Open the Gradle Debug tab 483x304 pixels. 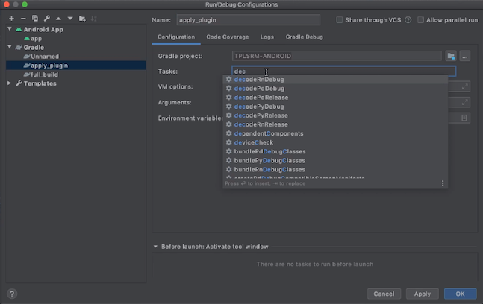304,37
